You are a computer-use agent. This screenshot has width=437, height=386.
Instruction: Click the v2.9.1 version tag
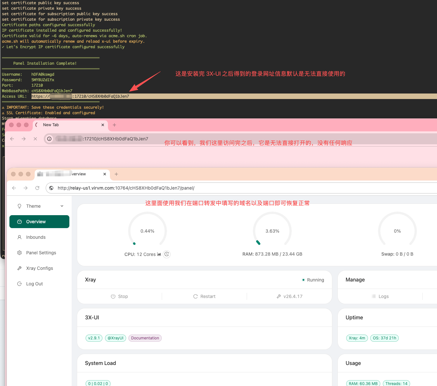(94, 338)
